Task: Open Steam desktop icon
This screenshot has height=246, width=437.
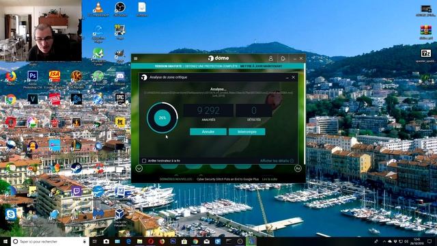Action: click(76, 168)
